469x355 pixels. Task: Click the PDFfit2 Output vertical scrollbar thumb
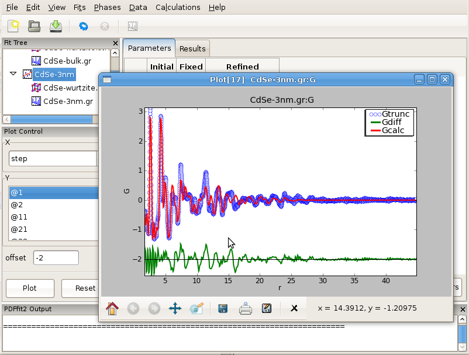462,334
